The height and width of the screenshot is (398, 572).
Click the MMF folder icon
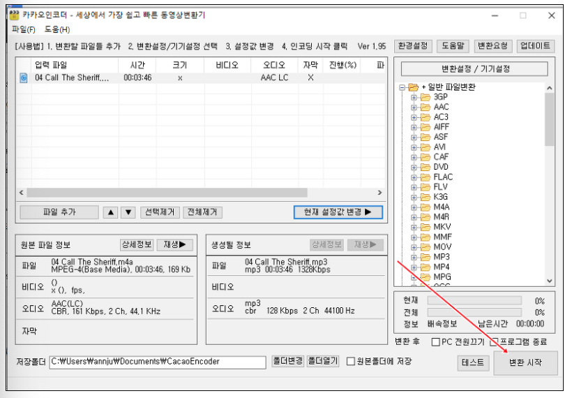(x=425, y=237)
